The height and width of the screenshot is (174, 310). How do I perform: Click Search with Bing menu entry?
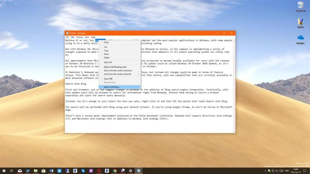coord(120,87)
